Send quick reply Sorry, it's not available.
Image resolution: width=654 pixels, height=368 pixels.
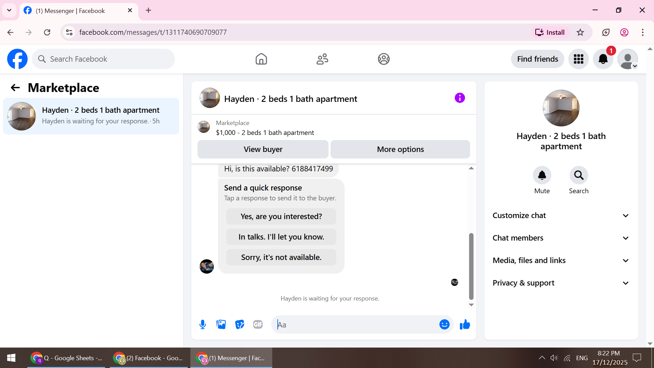[281, 257]
